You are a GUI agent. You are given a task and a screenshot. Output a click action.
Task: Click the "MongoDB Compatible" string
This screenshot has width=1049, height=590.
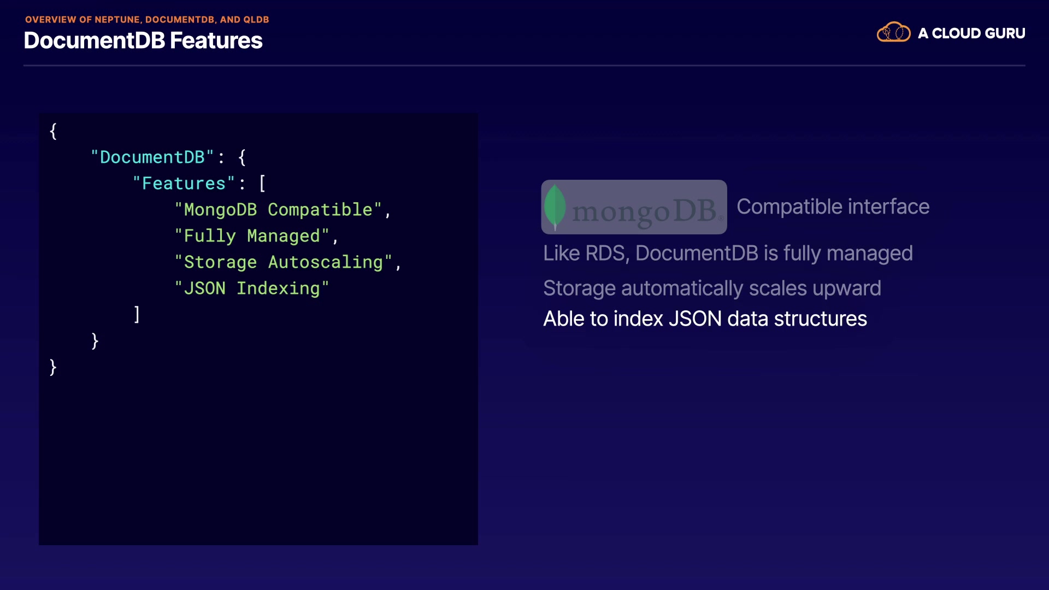[x=278, y=210]
